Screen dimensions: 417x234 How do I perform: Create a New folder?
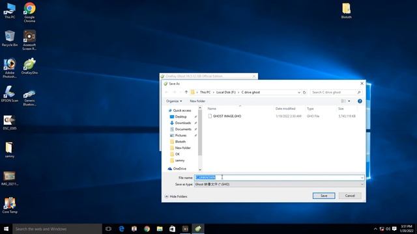tap(197, 101)
